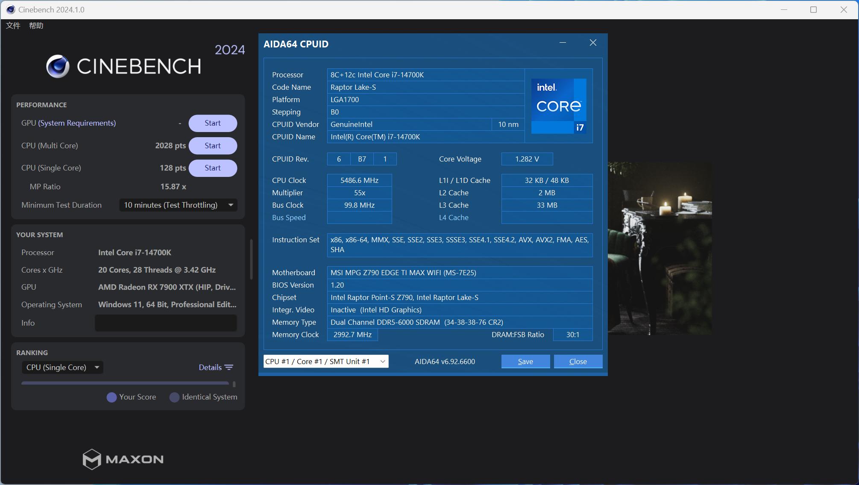Click the Maxon logo icon
This screenshot has width=859, height=485.
click(x=92, y=459)
